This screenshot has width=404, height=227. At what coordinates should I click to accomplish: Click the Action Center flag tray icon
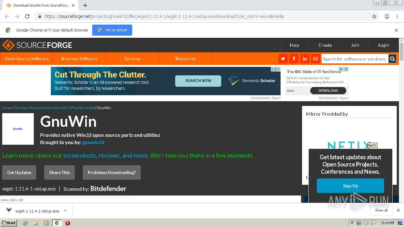(x=374, y=223)
